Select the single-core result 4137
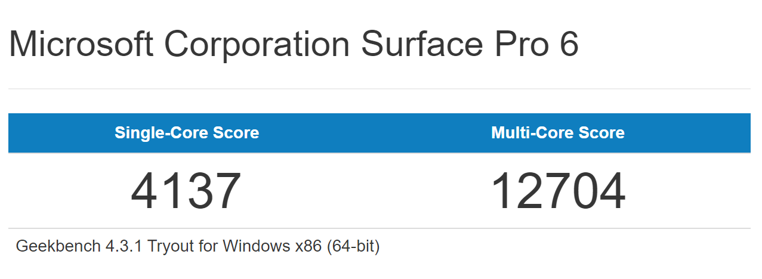The image size is (762, 279). coord(186,192)
